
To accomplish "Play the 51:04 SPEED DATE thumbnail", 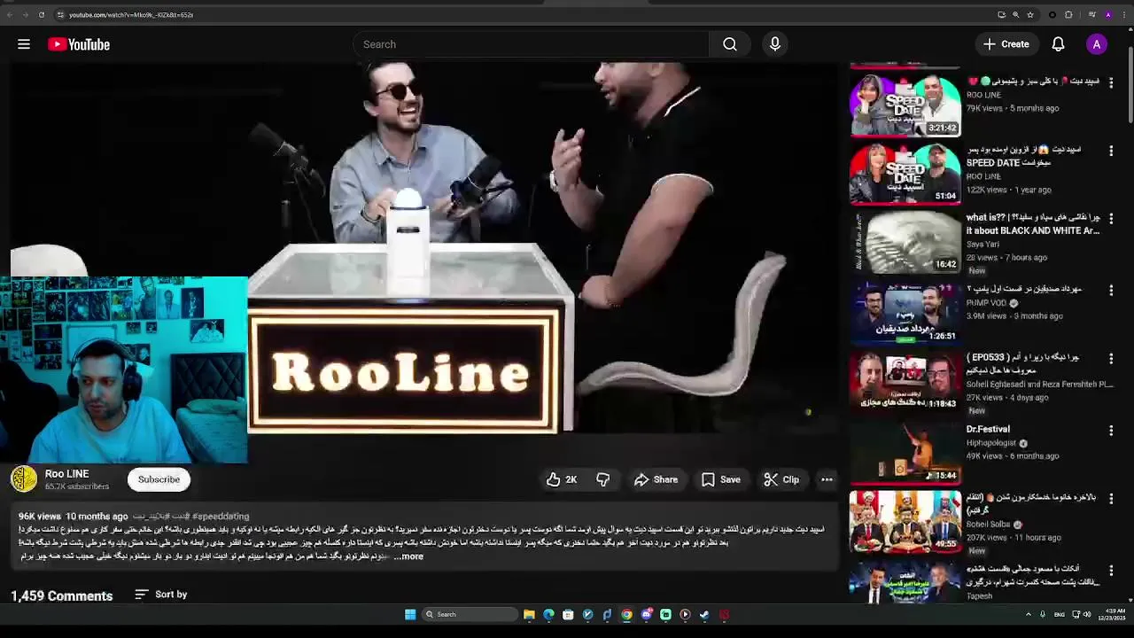I will (905, 174).
